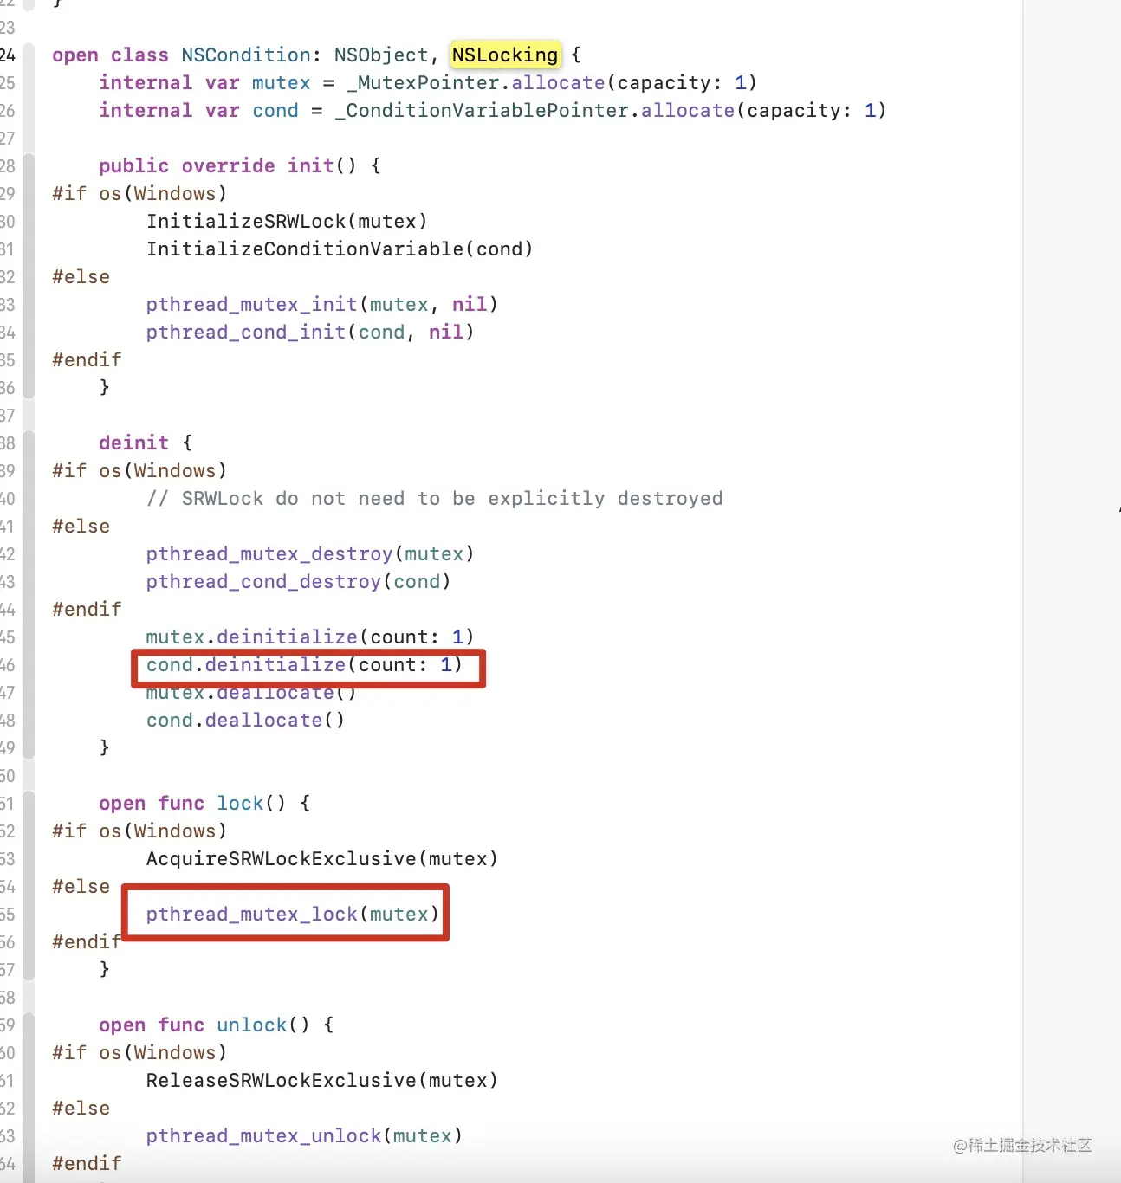Click the ReleaseSRWLockExclusive call
Screen dimensions: 1121x1183
pyautogui.click(x=322, y=1080)
